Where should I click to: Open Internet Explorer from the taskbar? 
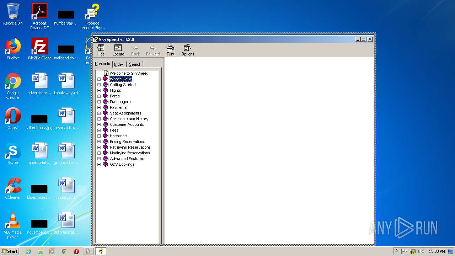28,251
